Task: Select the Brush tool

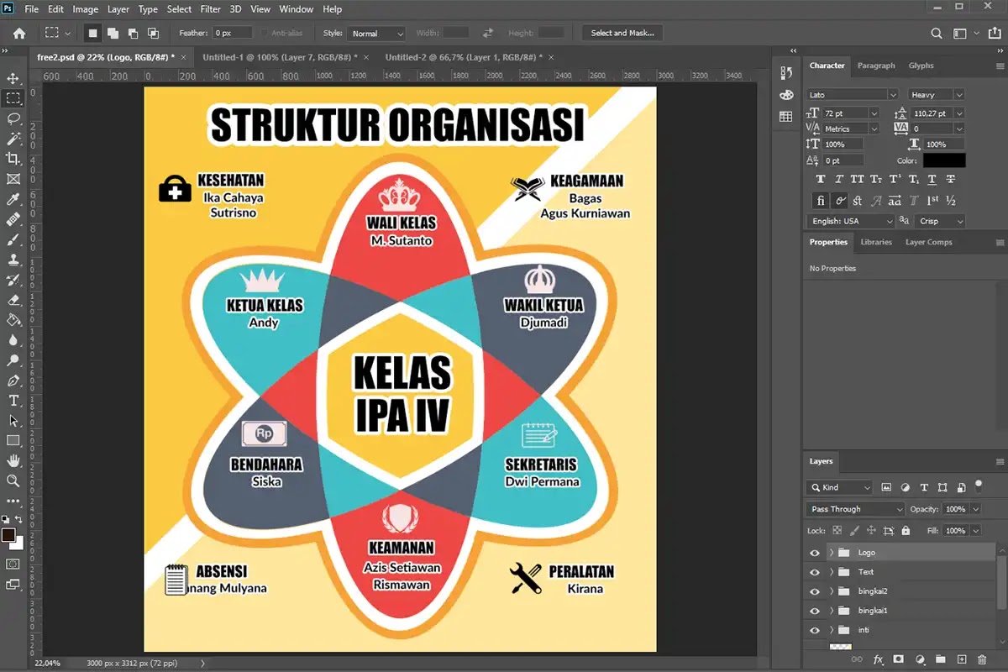Action: point(13,239)
